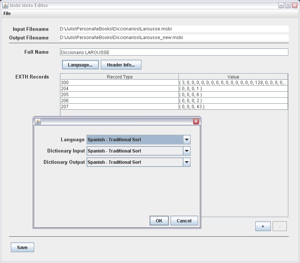Expand the Dictionary Input dropdown arrow
The width and height of the screenshot is (300, 263).
click(x=187, y=151)
